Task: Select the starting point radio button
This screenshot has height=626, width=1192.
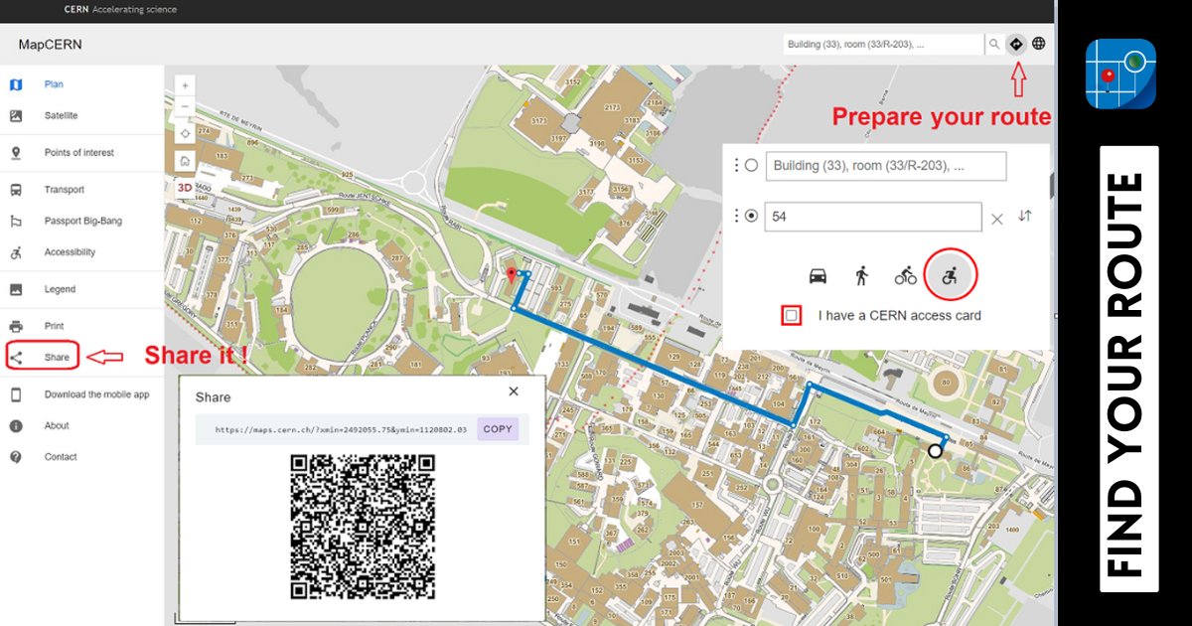Action: click(751, 166)
